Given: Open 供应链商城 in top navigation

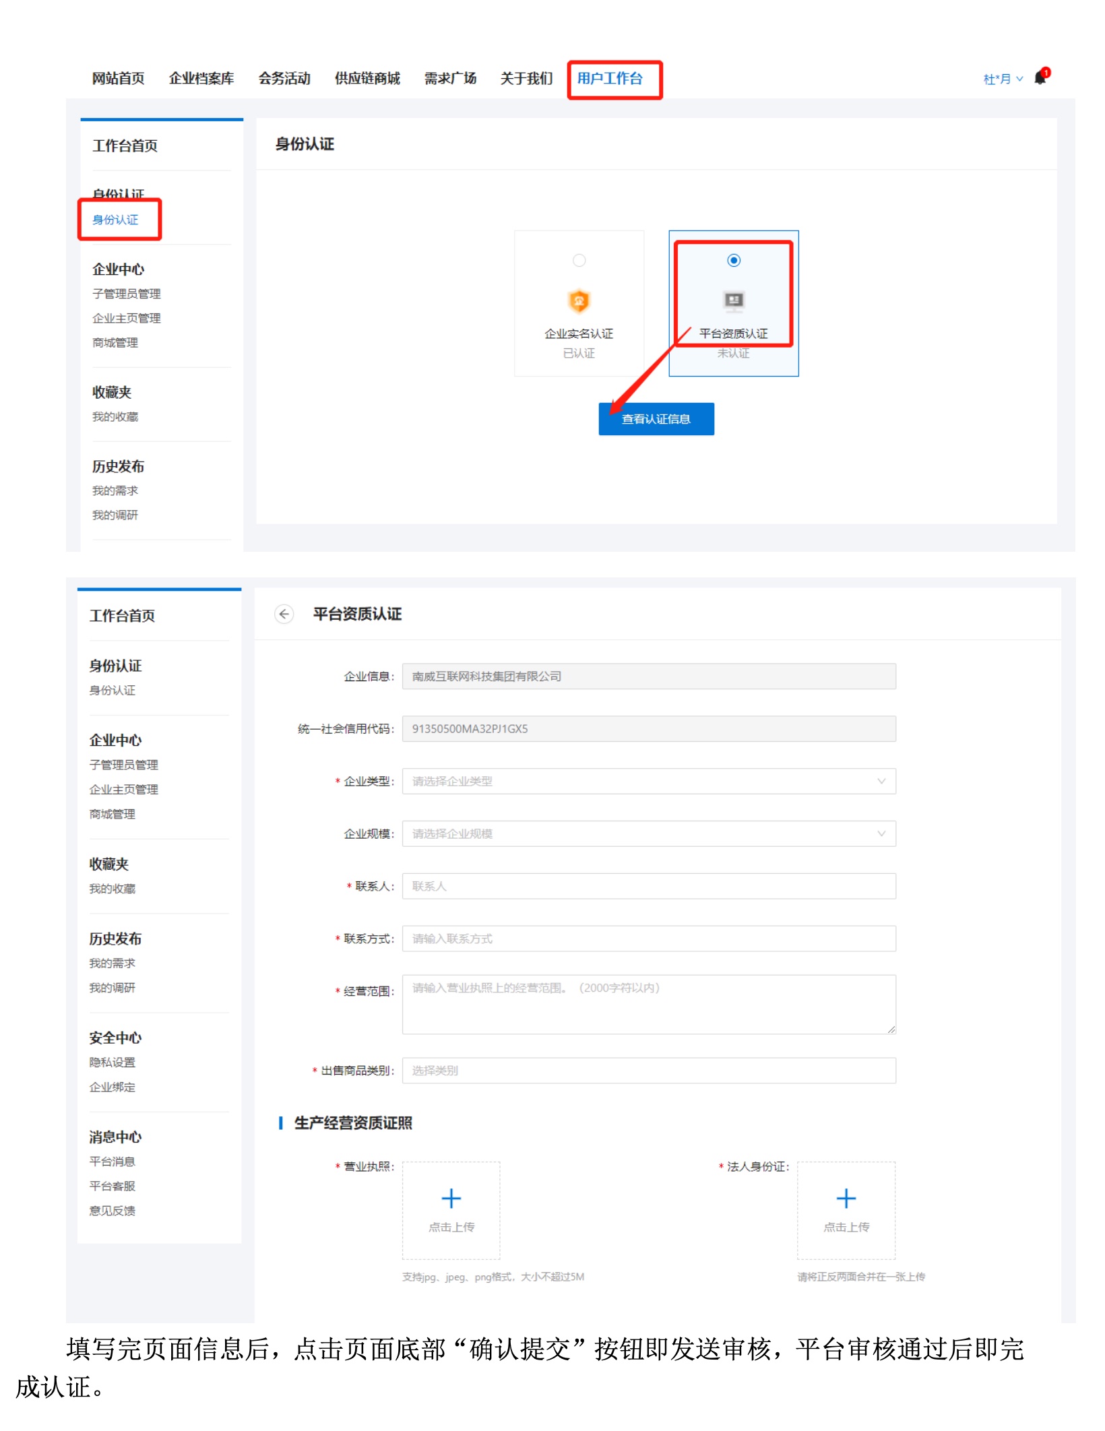Looking at the screenshot, I should point(367,78).
